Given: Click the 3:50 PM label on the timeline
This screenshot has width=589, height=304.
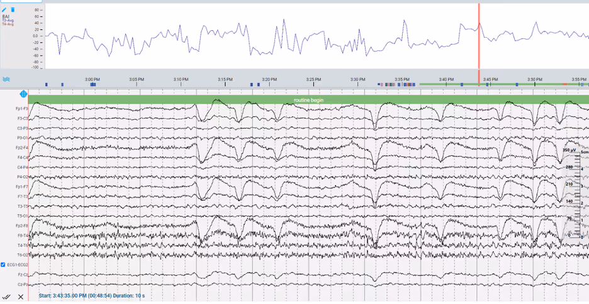Looking at the screenshot, I should click(x=534, y=80).
